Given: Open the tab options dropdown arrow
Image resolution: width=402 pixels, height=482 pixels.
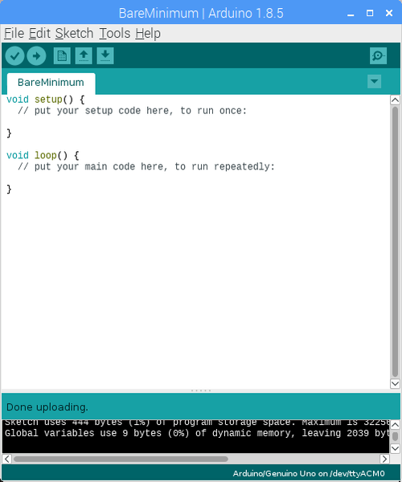Looking at the screenshot, I should pyautogui.click(x=374, y=81).
